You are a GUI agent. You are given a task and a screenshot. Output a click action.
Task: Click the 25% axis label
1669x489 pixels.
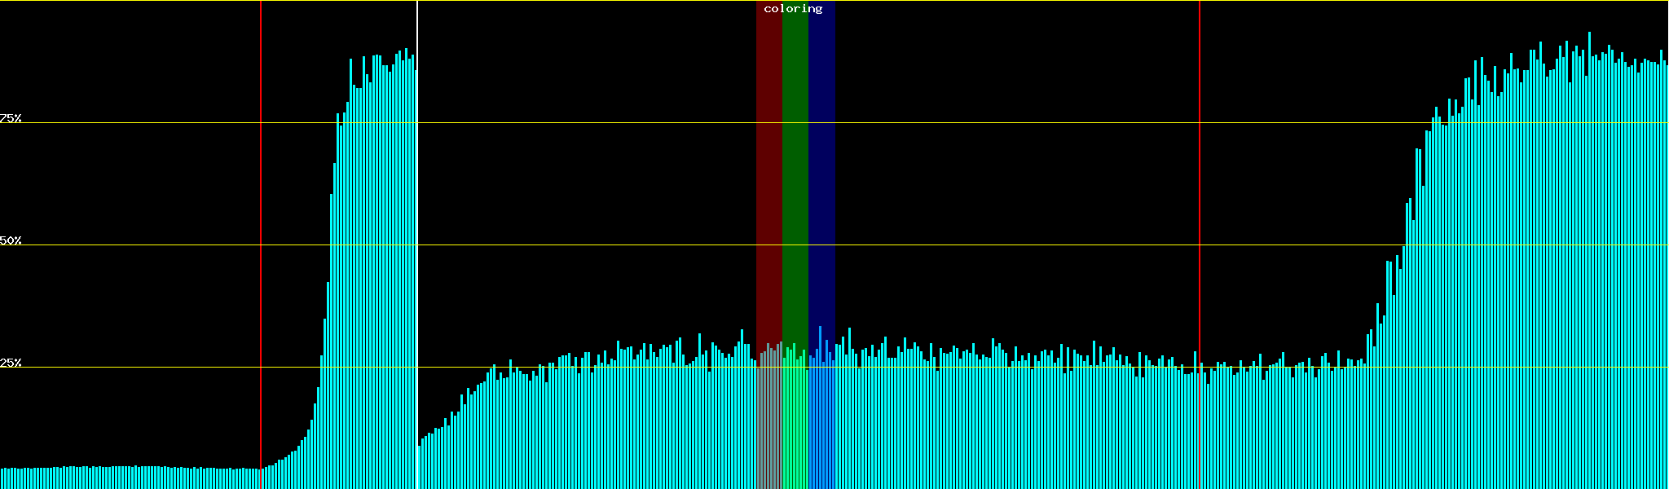(11, 363)
